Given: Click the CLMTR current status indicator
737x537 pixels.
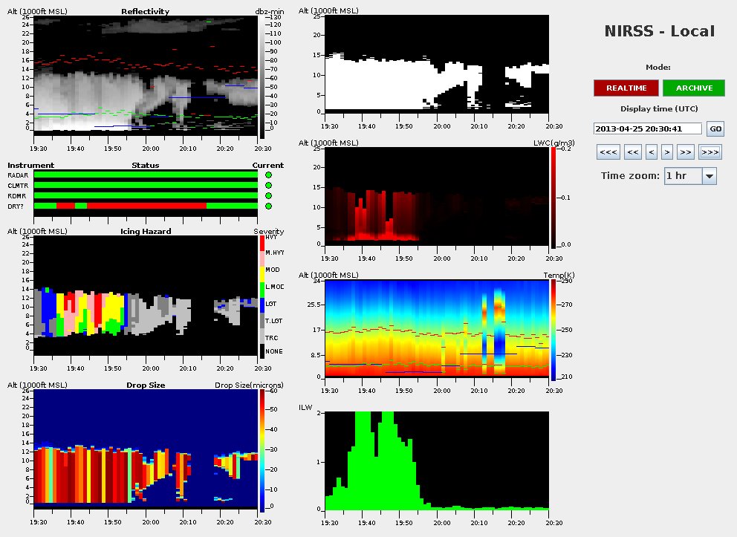Looking at the screenshot, I should 268,185.
